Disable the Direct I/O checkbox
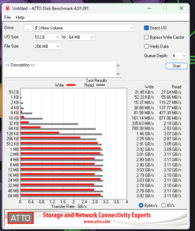Screen dimensions: 195x231 [x=146, y=28]
